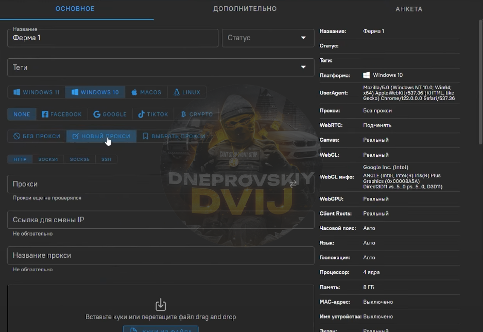Click the UserAgent value in the summary

tap(409, 93)
